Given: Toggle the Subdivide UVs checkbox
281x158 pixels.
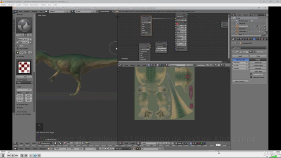Looking at the screenshot, I should [251, 74].
